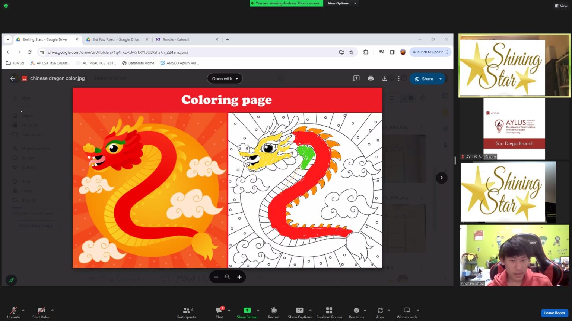Open the browser extensions puzzle icon
572x321 pixels.
(366, 52)
